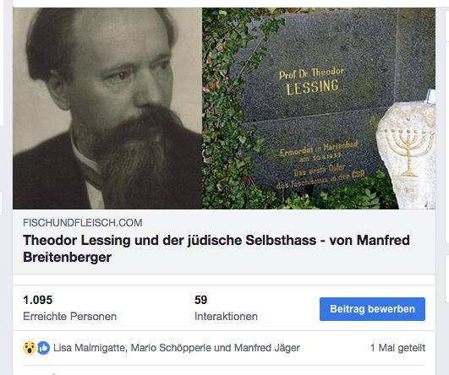Click the bearded man portrait photo

coord(107,108)
